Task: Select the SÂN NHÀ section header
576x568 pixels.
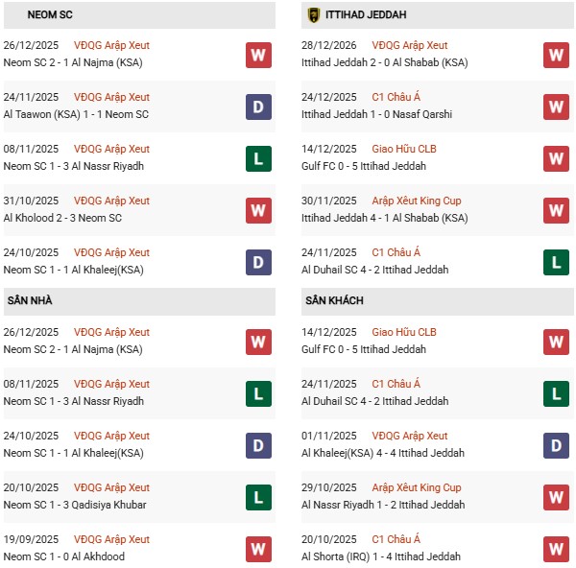Action: click(x=29, y=300)
